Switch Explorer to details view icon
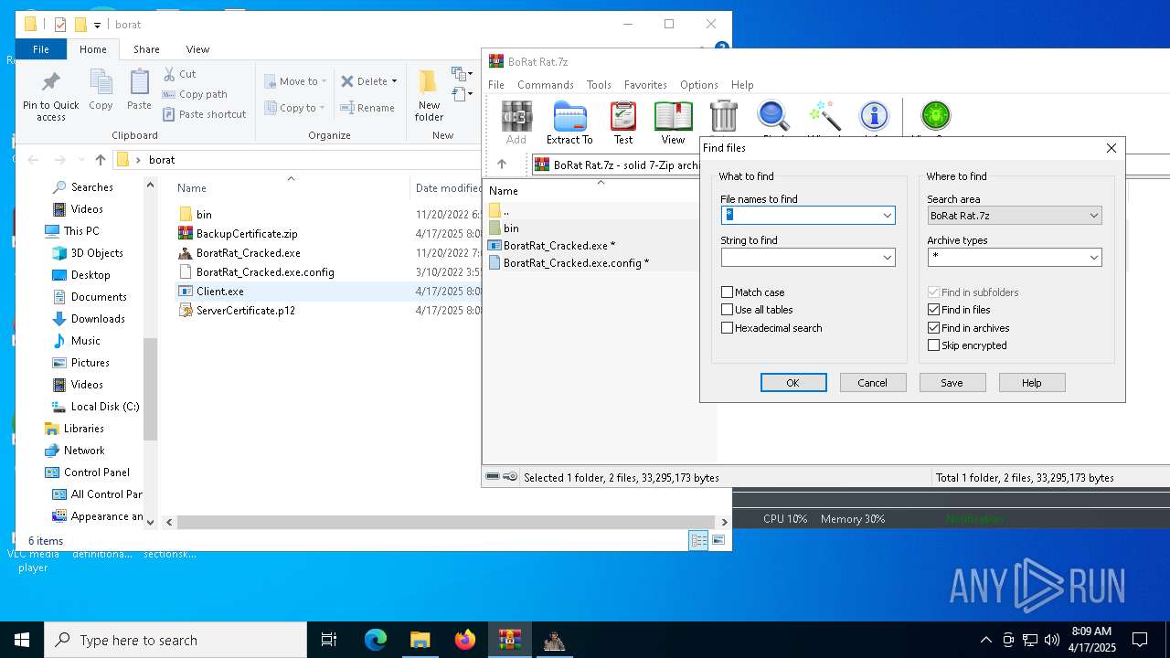 [698, 540]
